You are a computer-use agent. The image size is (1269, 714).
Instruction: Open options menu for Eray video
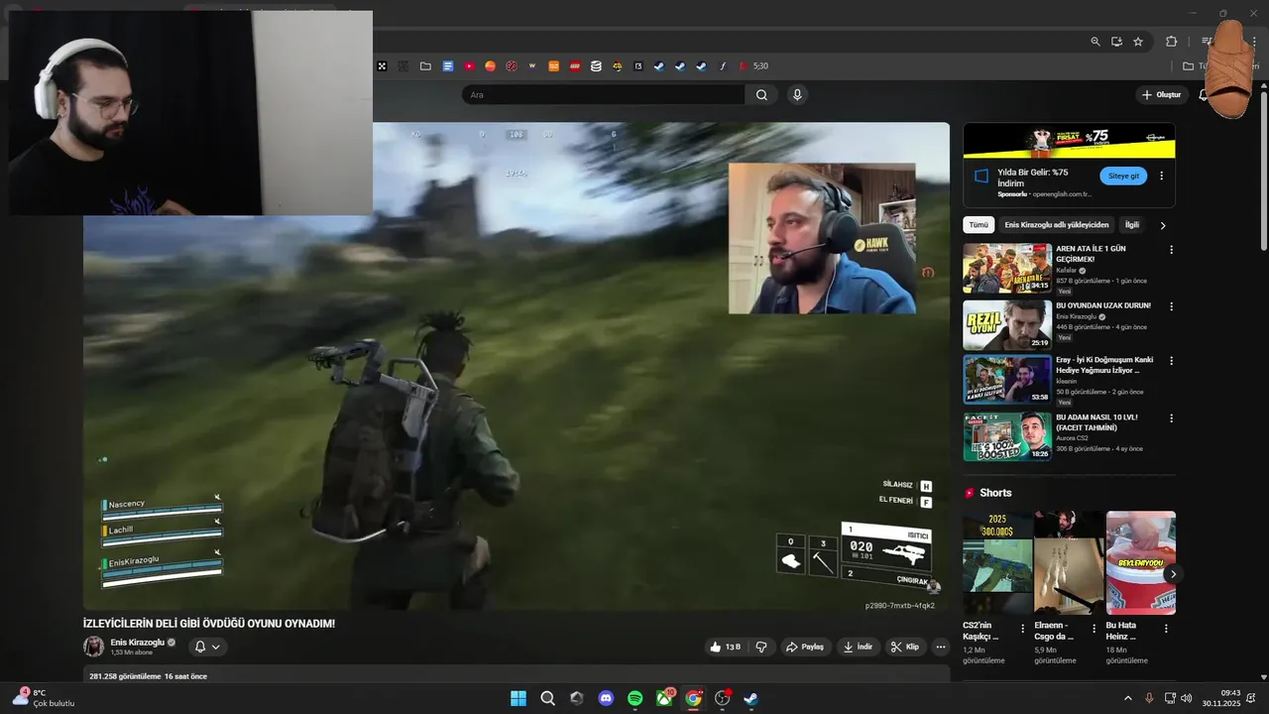(1171, 362)
